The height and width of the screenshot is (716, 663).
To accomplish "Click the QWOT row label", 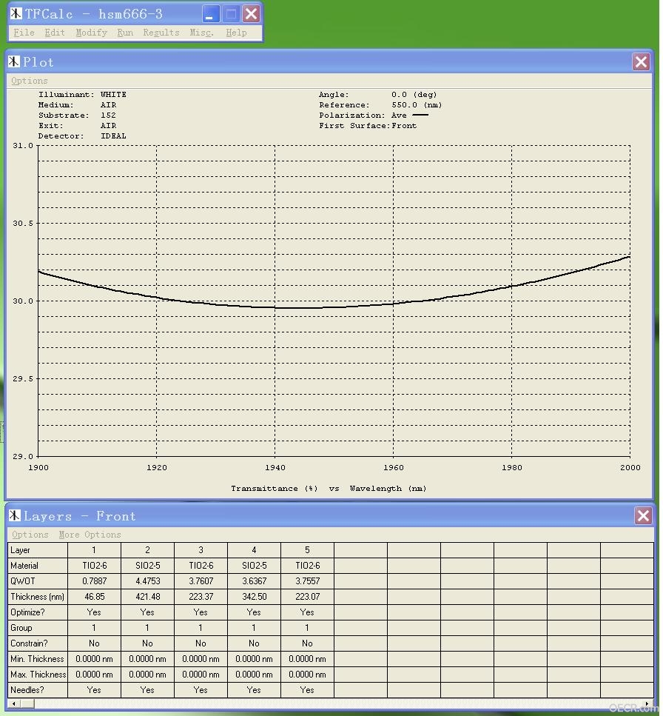I will coord(38,581).
